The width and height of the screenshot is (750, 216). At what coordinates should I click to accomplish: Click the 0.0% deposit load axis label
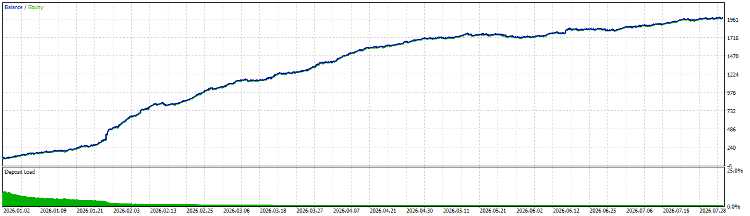click(x=733, y=206)
